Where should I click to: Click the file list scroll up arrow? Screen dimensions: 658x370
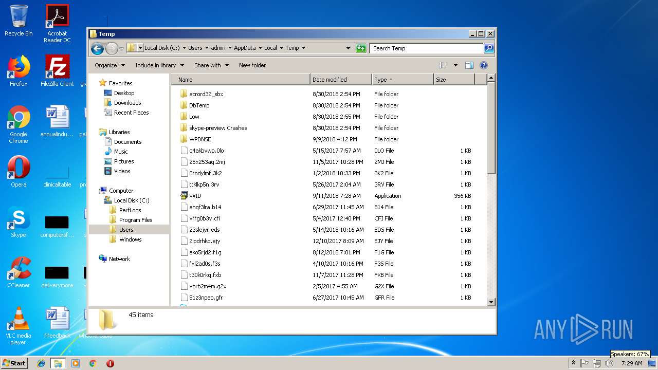pos(491,79)
